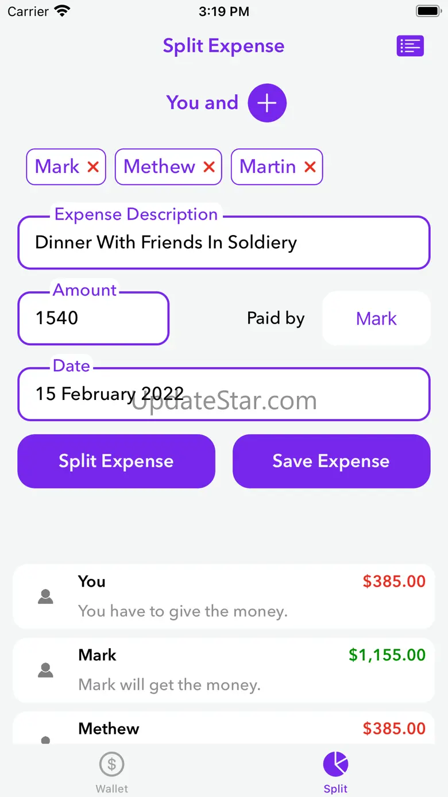
Task: Open the Paid by Mark selector
Action: click(376, 318)
